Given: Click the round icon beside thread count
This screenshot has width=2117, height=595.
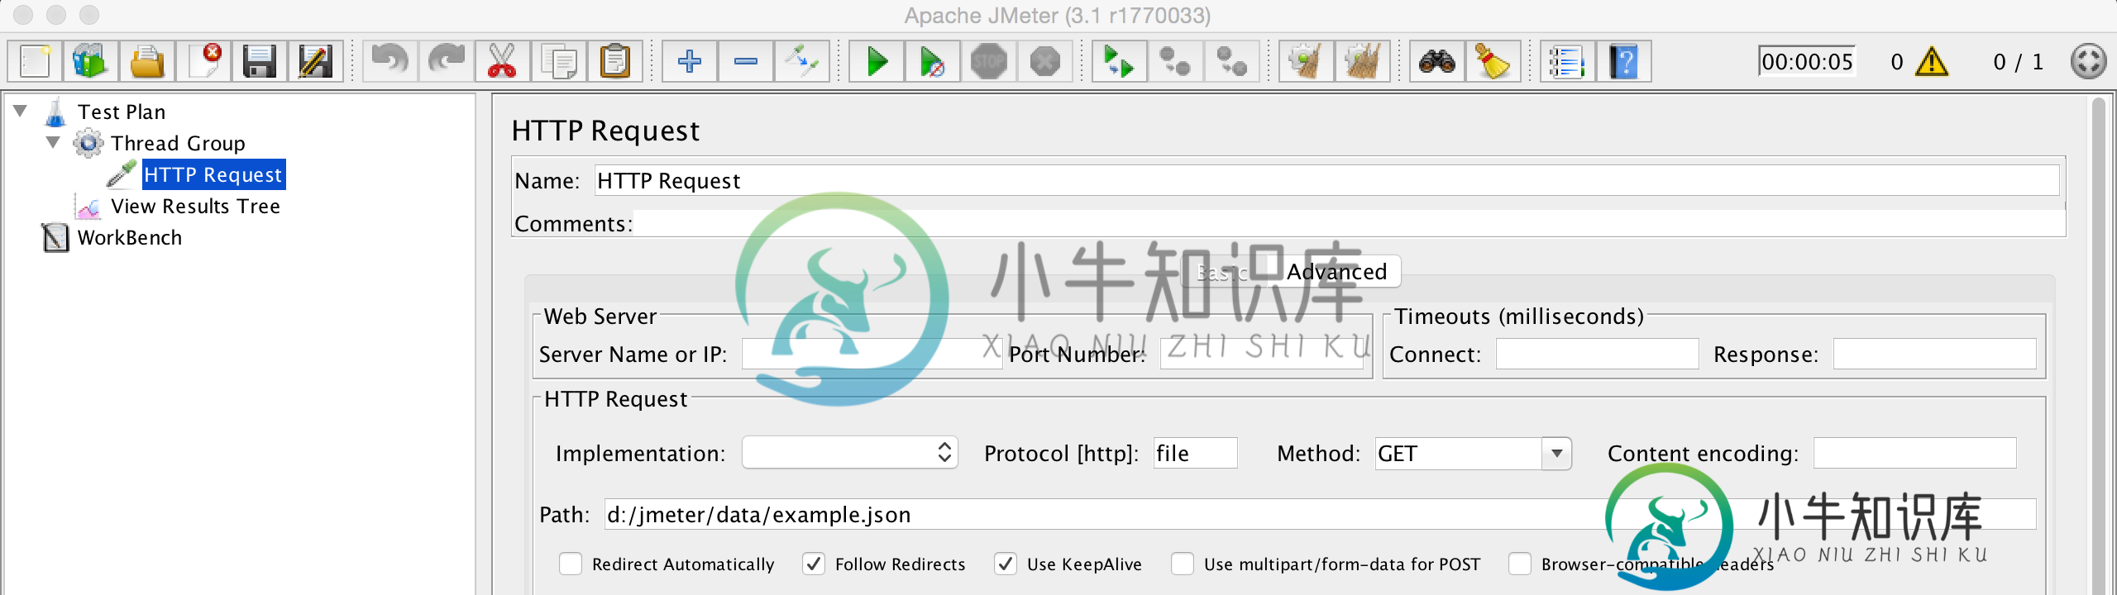Looking at the screenshot, I should [x=2088, y=62].
